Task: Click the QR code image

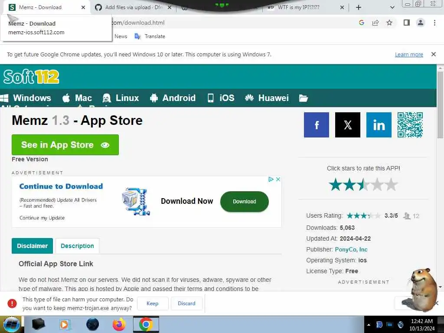Action: (410, 125)
